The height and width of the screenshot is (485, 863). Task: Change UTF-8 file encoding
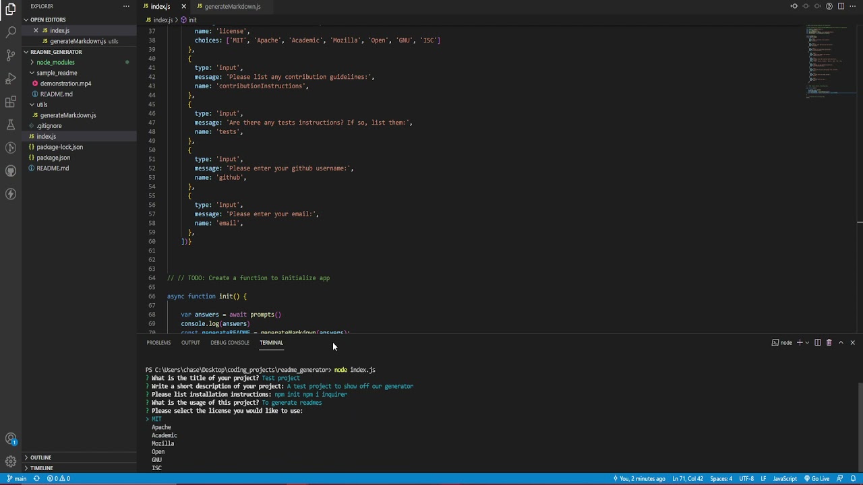[746, 479]
